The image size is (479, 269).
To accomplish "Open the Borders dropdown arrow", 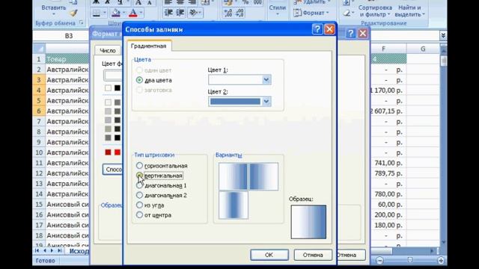I will pos(105,13).
